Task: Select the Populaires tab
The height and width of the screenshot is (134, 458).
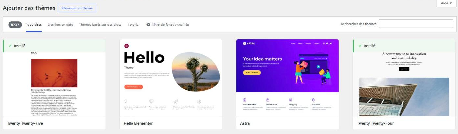Action: pyautogui.click(x=34, y=25)
